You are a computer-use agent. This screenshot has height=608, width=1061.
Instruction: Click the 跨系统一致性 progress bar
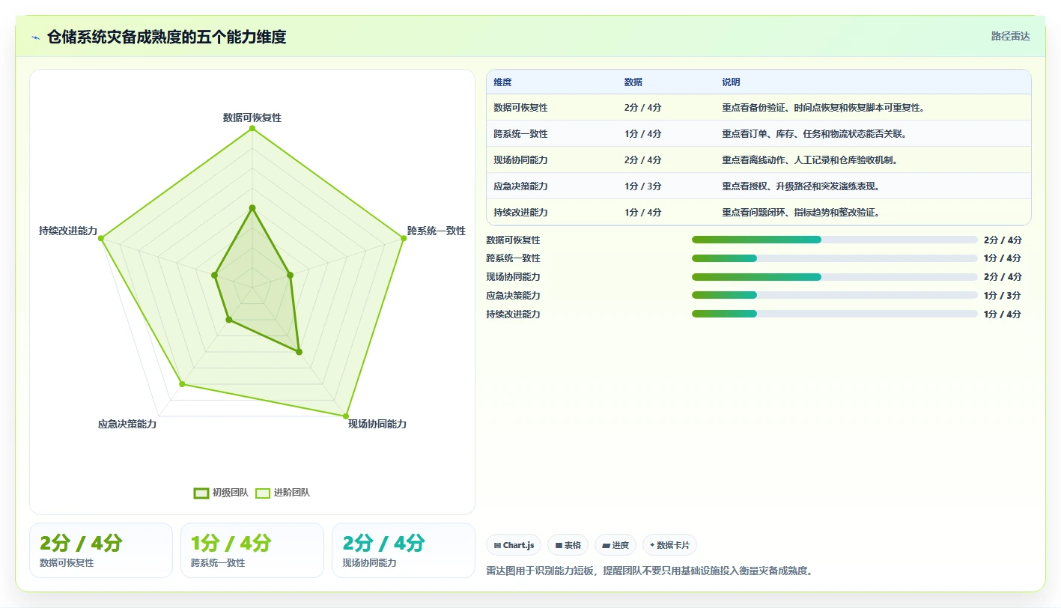[835, 258]
